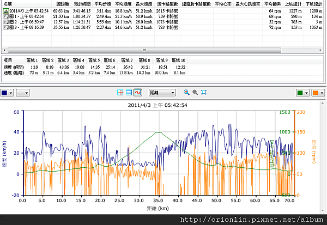Sort by the 最大速度 column header
The image size is (327, 225).
click(144, 4)
